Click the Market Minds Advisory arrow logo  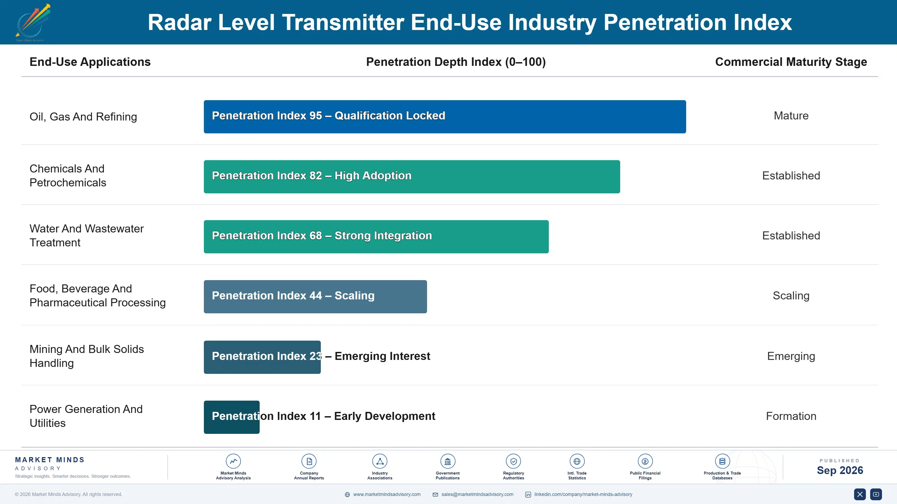click(x=33, y=22)
